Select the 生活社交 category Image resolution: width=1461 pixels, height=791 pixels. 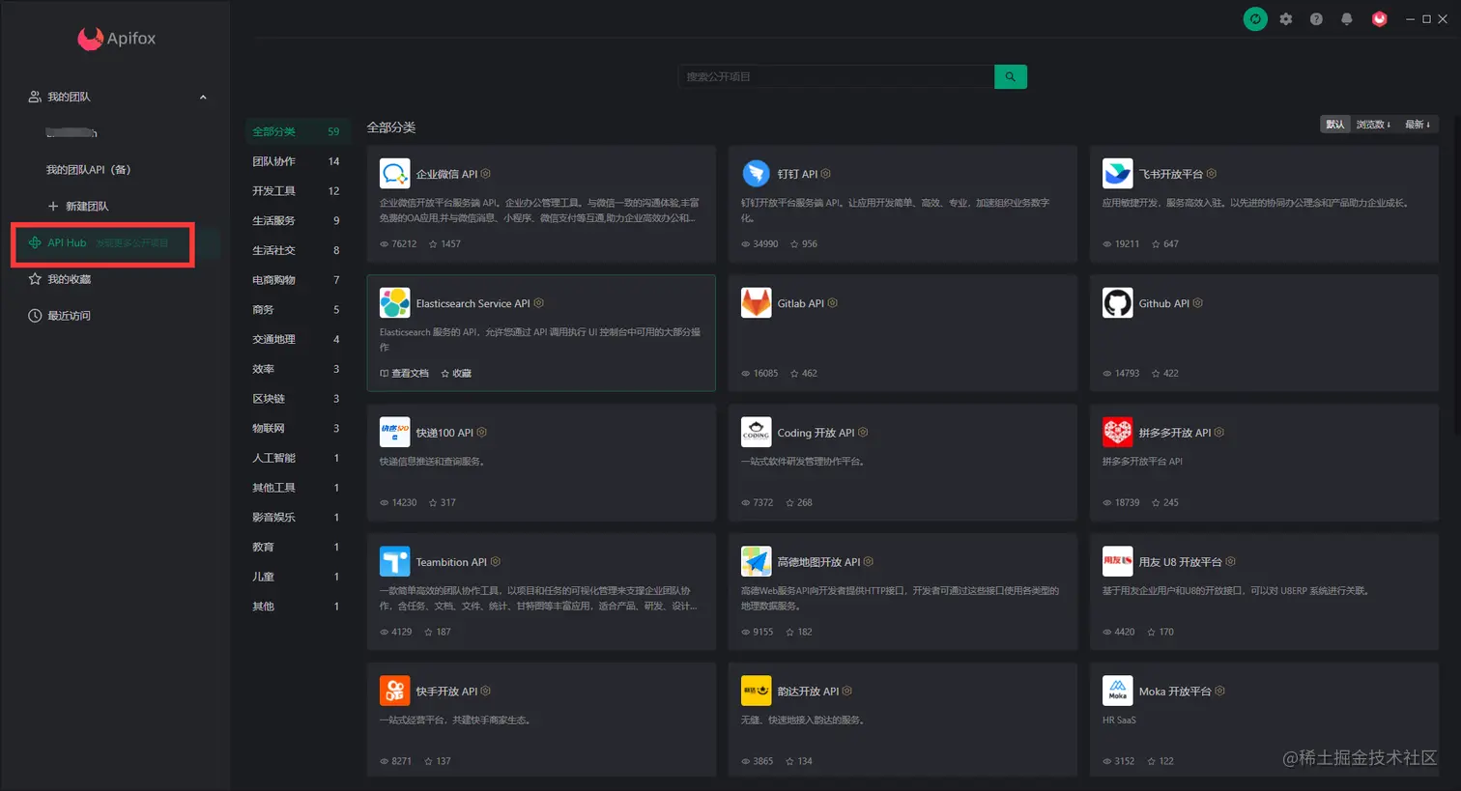tap(296, 250)
